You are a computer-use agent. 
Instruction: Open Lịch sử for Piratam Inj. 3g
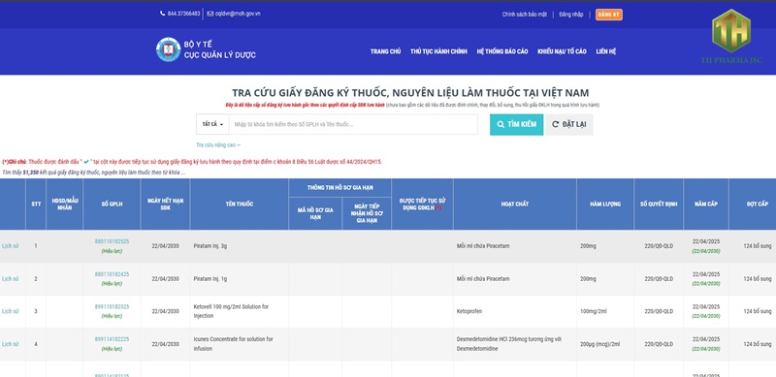tap(10, 246)
